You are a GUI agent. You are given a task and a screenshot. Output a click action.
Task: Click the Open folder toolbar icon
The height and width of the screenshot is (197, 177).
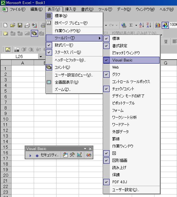pyautogui.click(x=12, y=25)
